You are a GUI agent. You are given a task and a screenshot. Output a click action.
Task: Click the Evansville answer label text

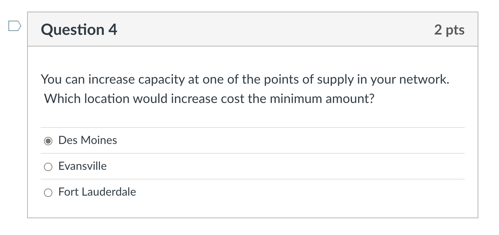click(x=82, y=166)
